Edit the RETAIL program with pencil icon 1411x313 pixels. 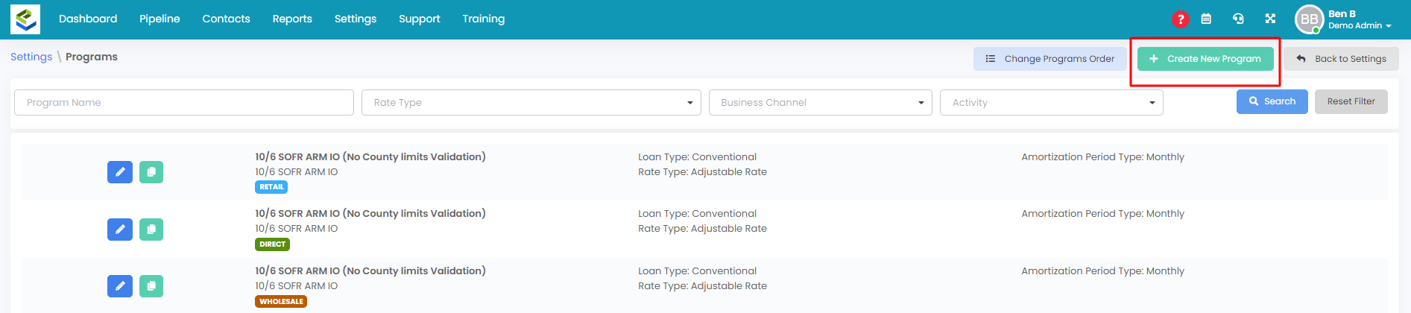120,172
